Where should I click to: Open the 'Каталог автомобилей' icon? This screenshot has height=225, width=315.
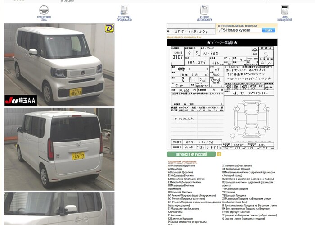pyautogui.click(x=204, y=9)
